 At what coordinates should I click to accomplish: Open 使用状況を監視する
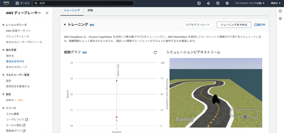[18, 86]
